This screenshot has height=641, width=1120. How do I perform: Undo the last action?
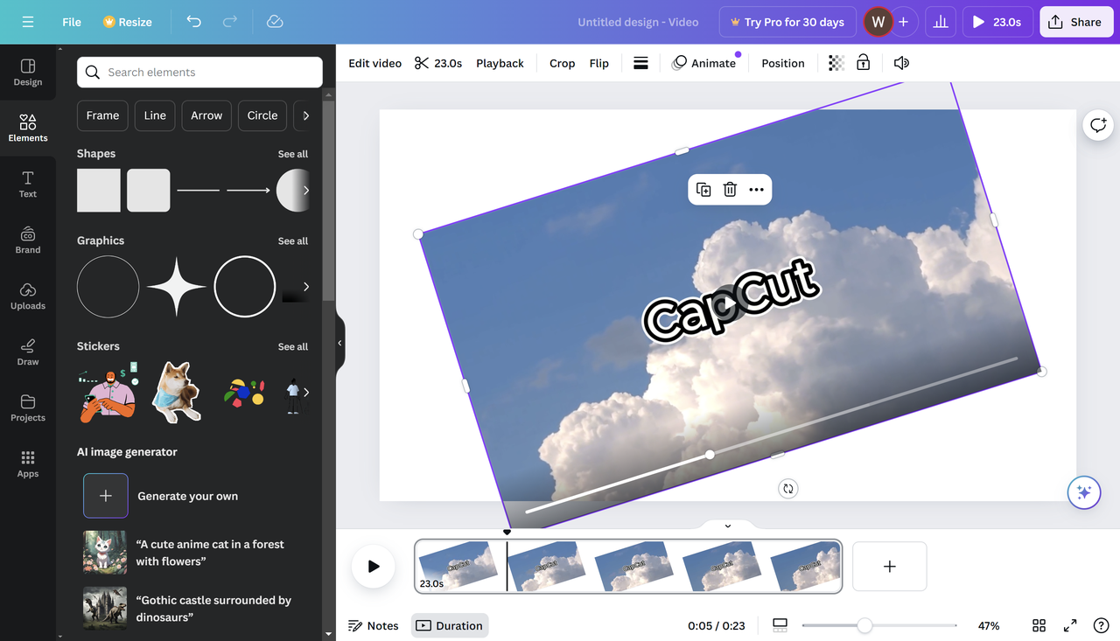(x=192, y=21)
